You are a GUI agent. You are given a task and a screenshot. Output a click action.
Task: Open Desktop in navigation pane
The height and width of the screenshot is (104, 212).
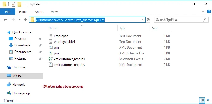point(20,39)
